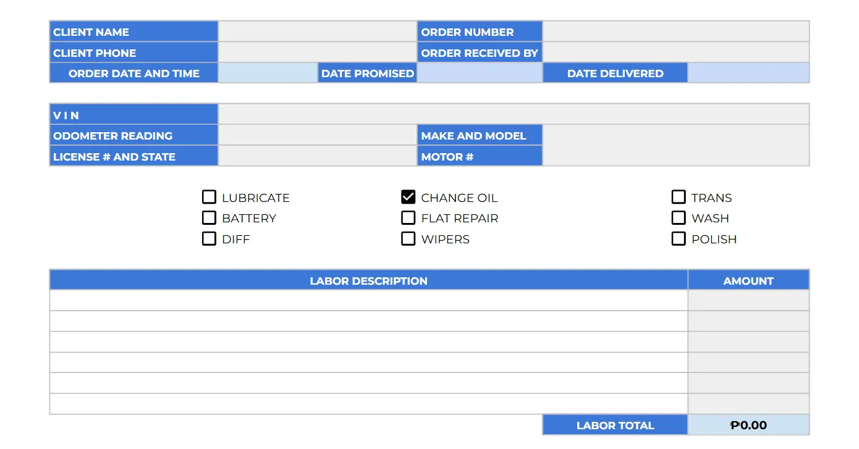Click the ₱0.00 labor total cell
Viewport: 859px width, 449px height.
[748, 425]
